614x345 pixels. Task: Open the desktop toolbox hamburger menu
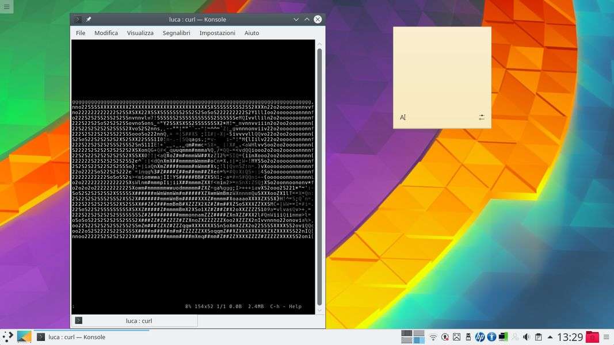(6, 6)
